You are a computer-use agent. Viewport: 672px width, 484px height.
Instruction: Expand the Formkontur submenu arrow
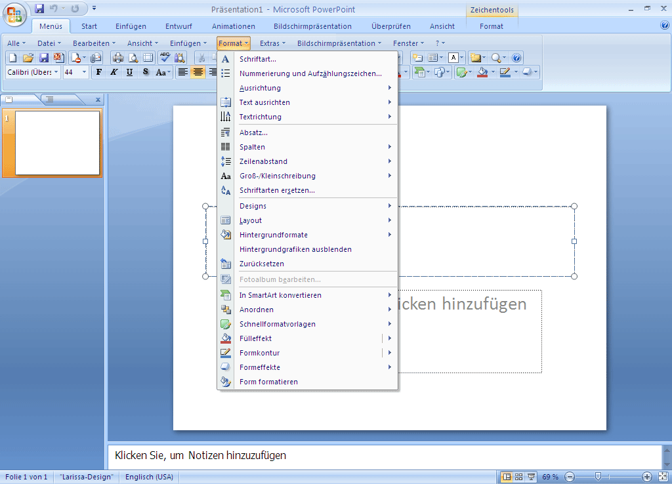[x=390, y=353]
